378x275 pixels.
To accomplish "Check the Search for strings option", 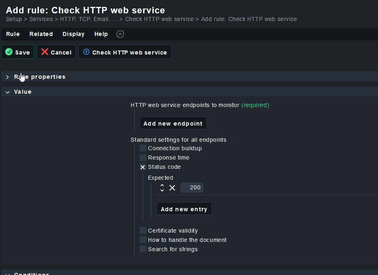I will 143,249.
